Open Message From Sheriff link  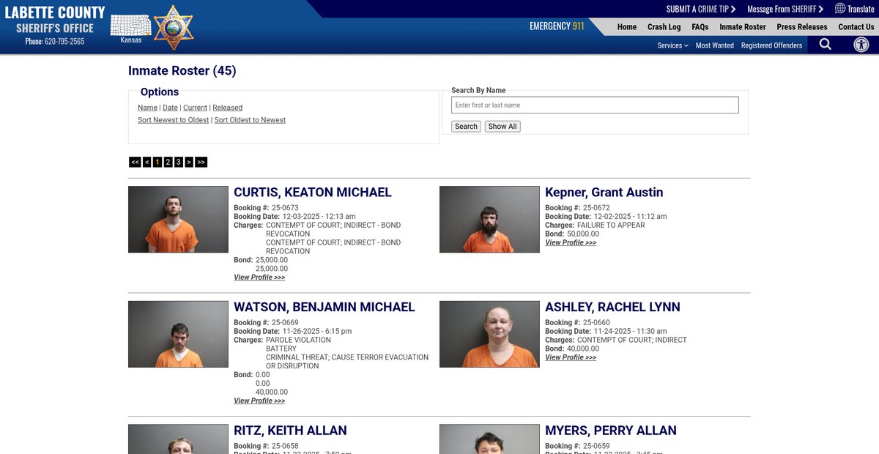click(x=785, y=9)
